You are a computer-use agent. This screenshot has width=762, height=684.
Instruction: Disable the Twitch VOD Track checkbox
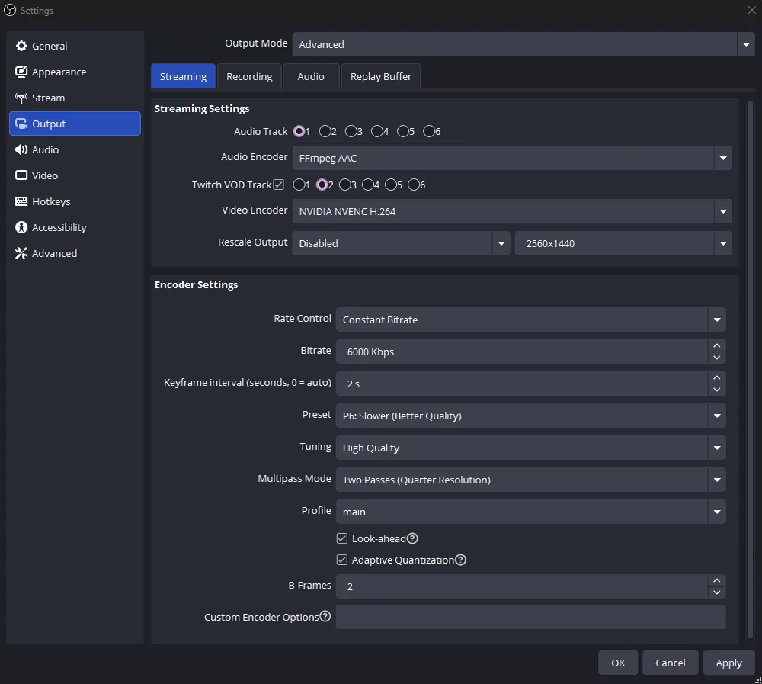click(x=279, y=185)
